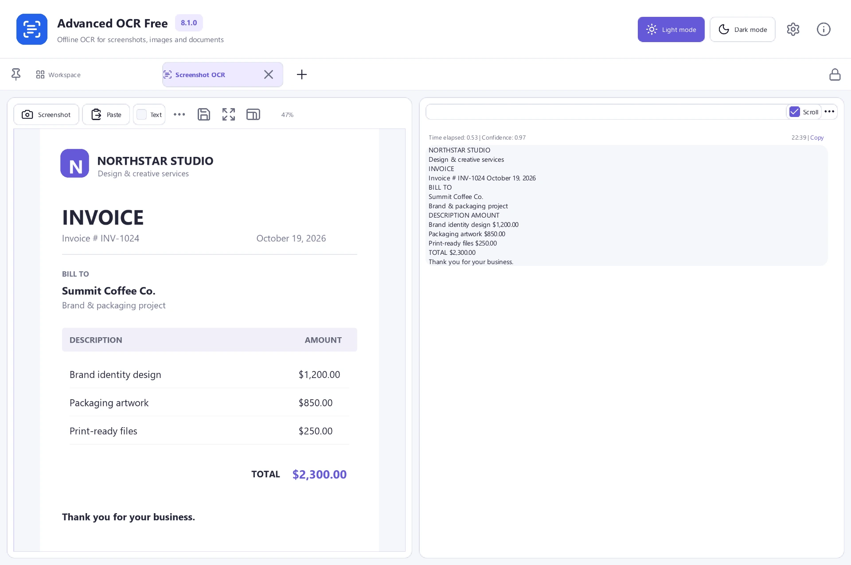
Task: Uncheck the Scroll checkbox
Action: 795,112
